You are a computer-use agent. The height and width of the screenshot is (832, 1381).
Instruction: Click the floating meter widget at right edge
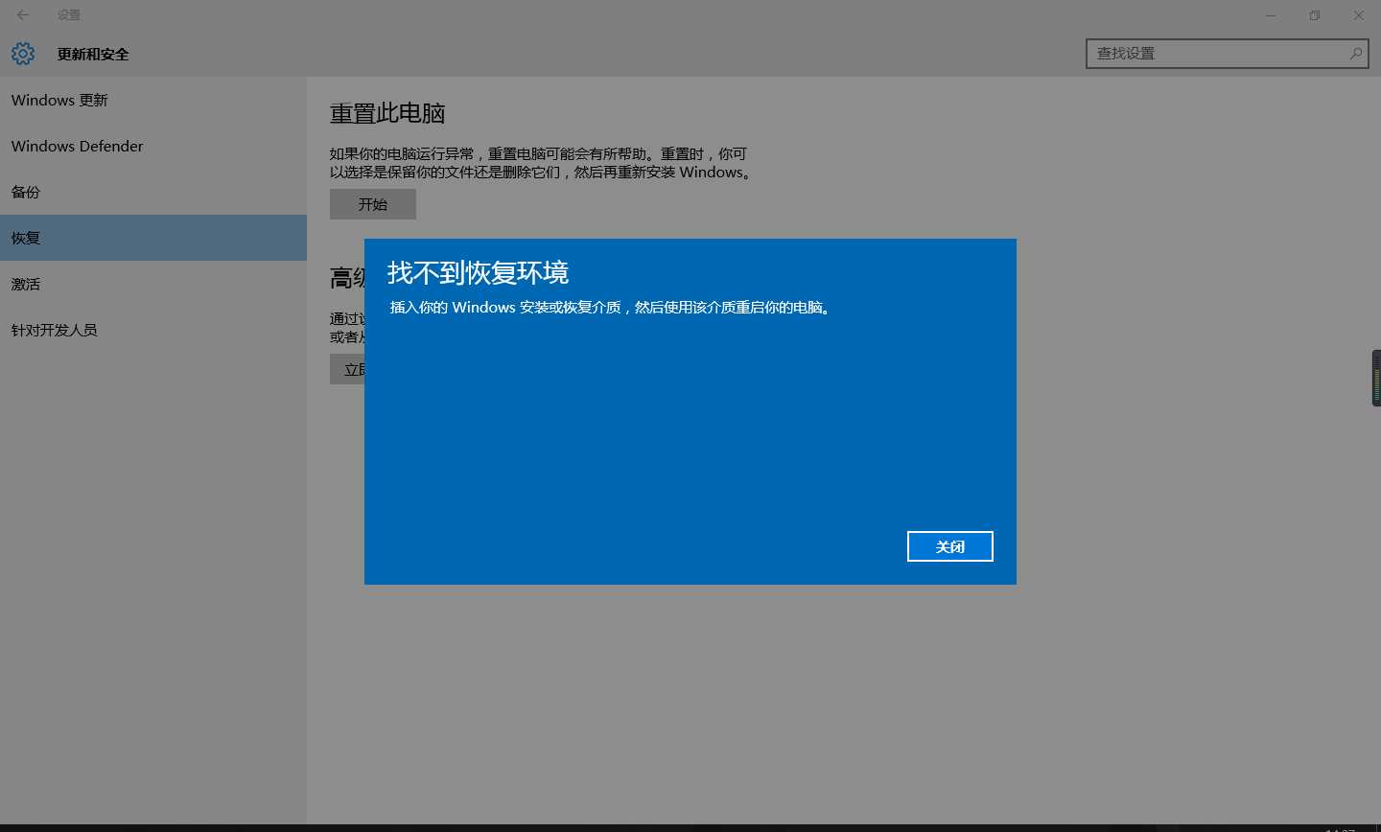[x=1376, y=379]
